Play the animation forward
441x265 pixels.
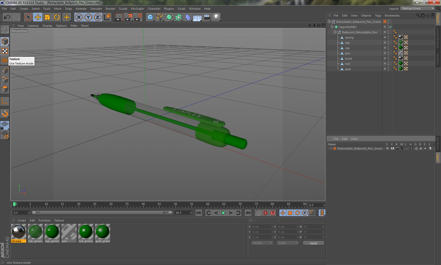pos(223,213)
